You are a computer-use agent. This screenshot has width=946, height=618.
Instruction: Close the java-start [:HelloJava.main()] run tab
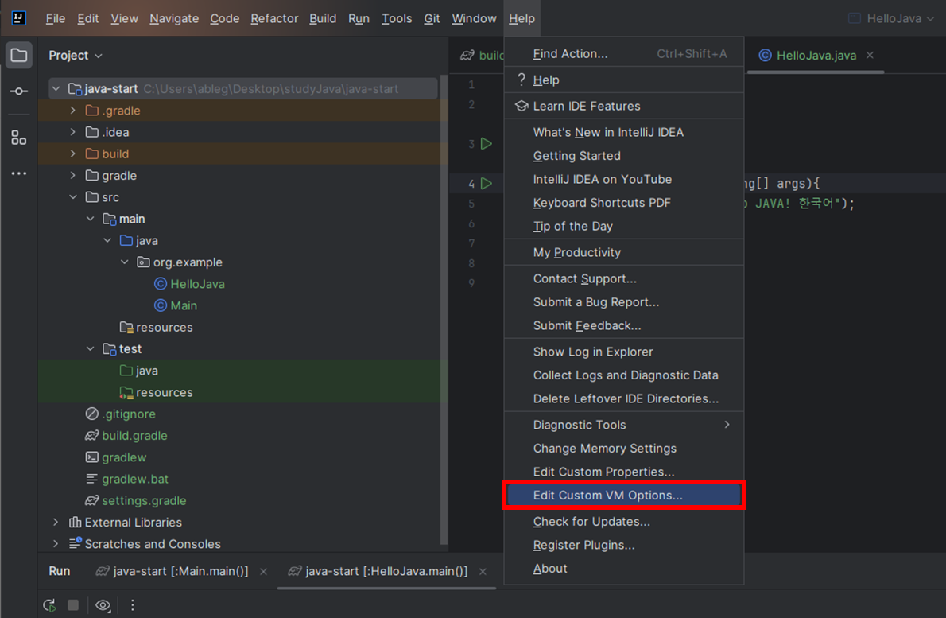(483, 571)
